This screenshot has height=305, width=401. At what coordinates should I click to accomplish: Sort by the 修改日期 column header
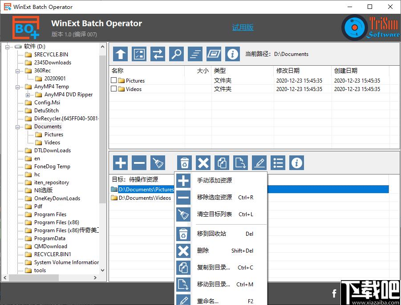[x=303, y=71]
